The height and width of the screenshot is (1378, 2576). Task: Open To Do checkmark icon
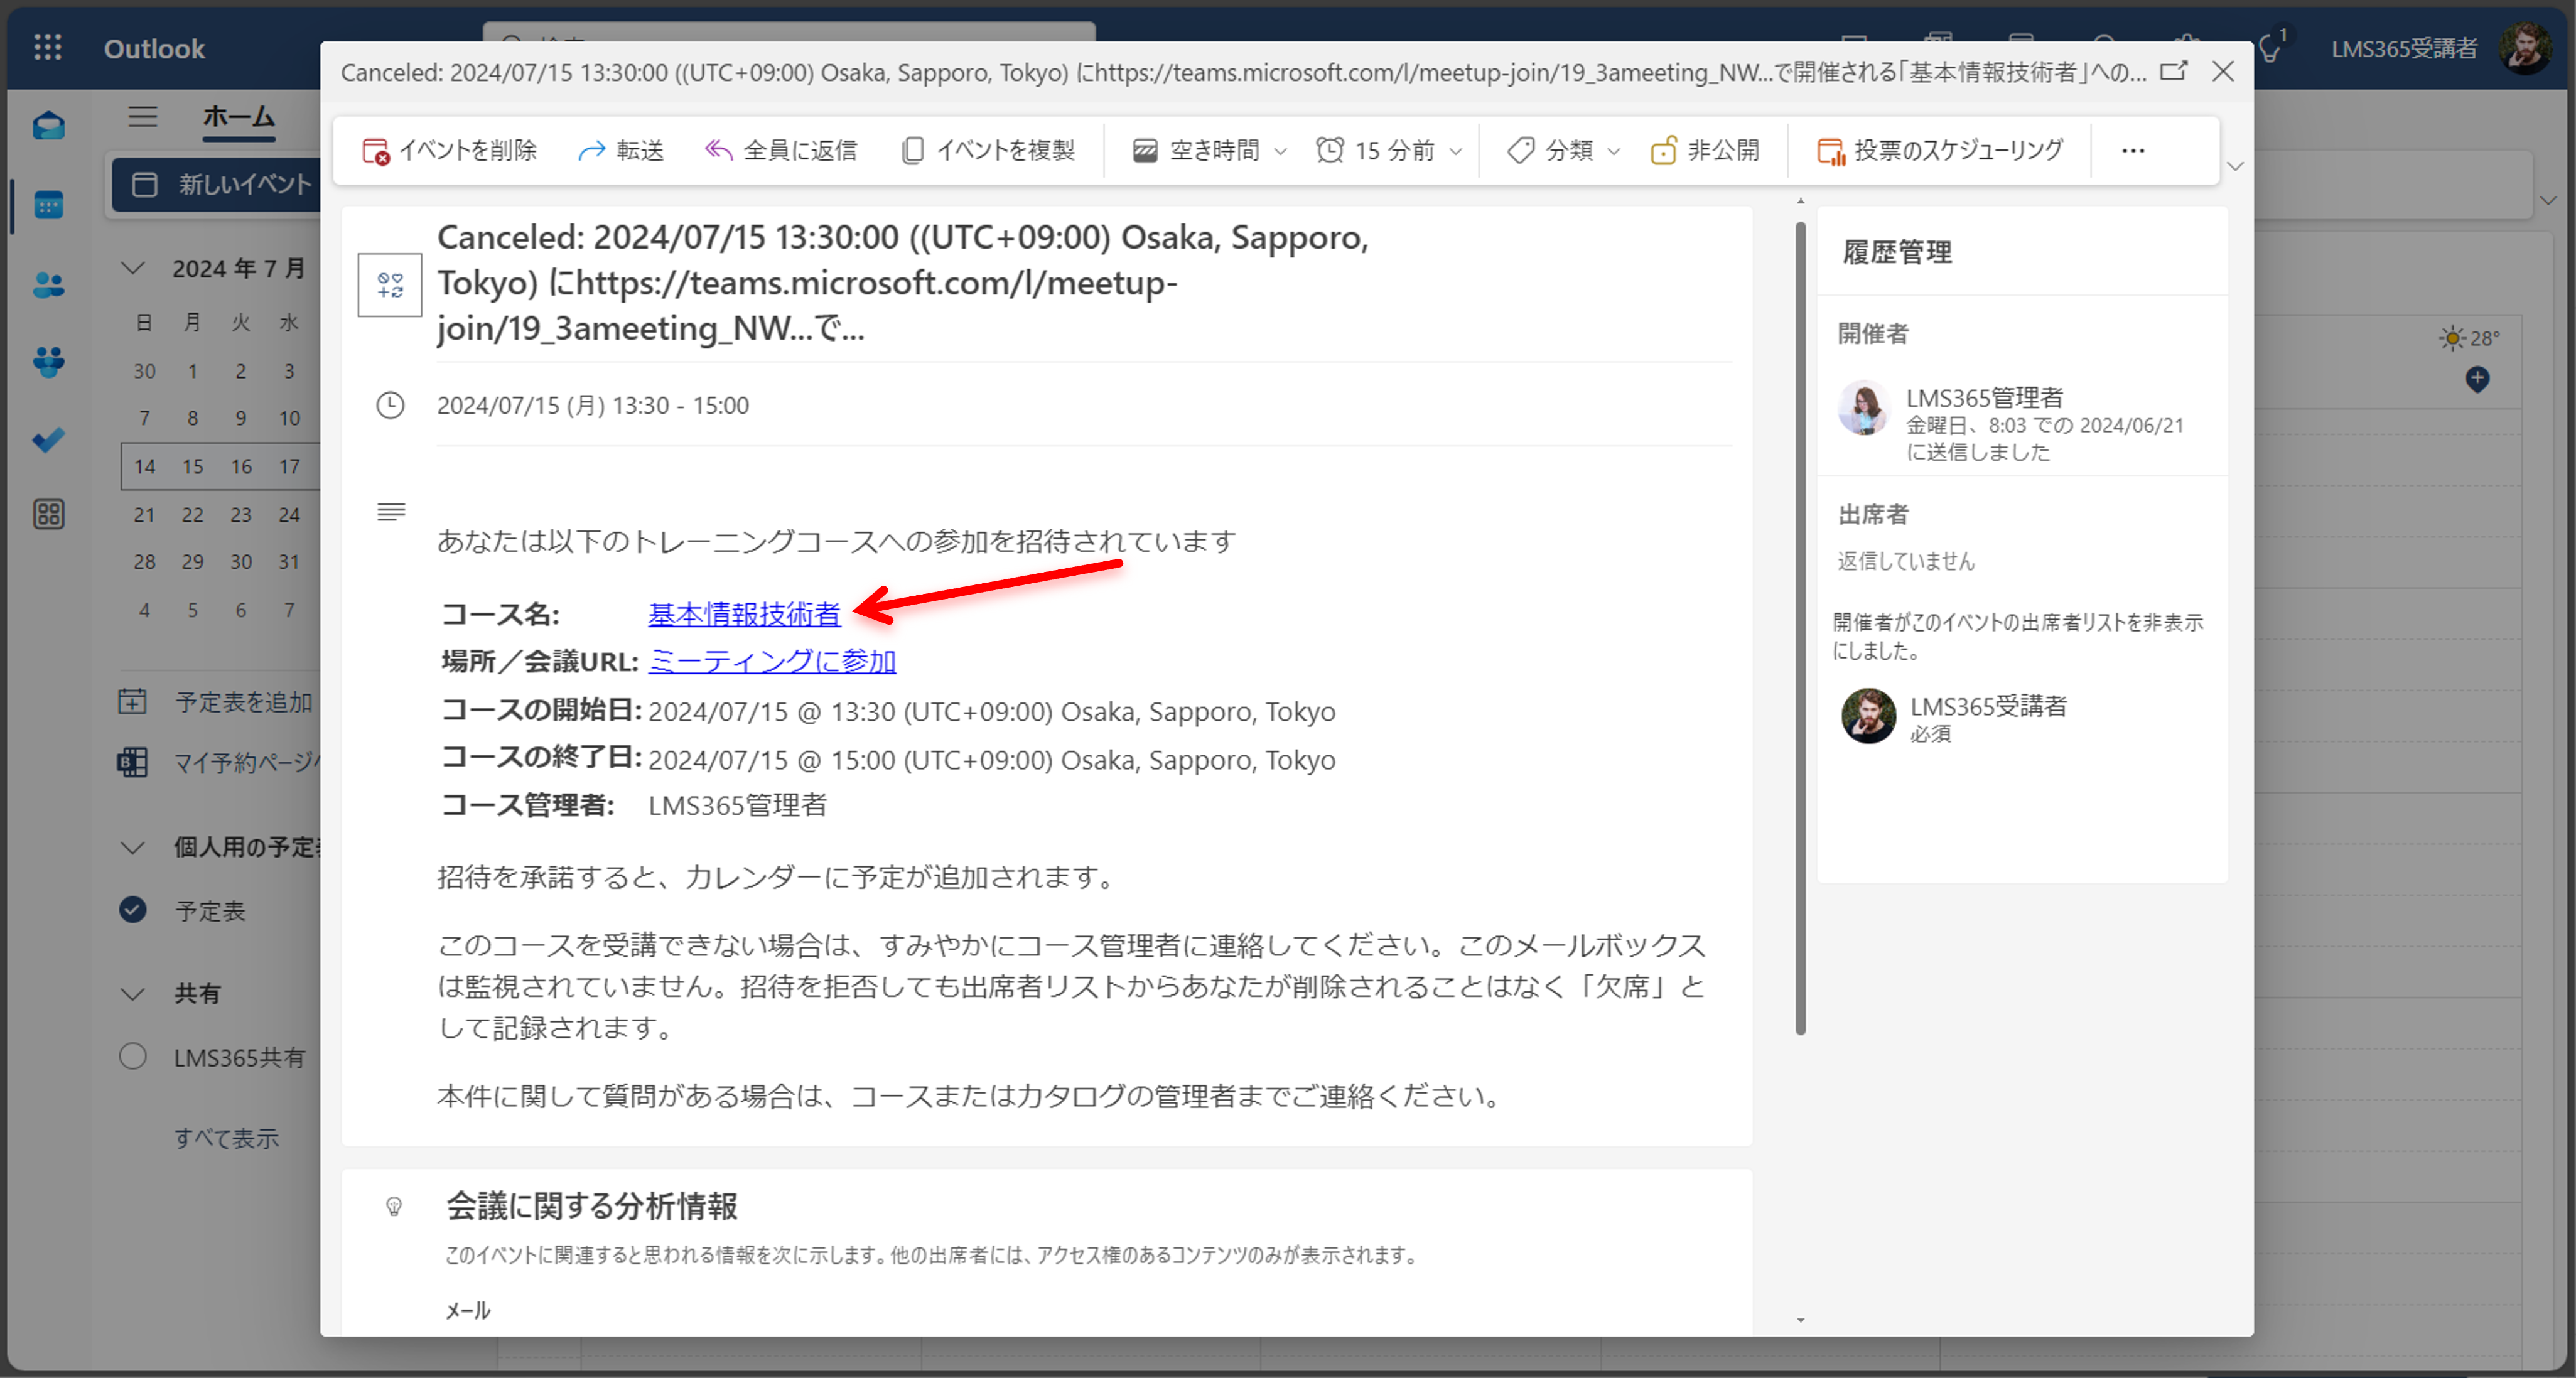click(48, 439)
